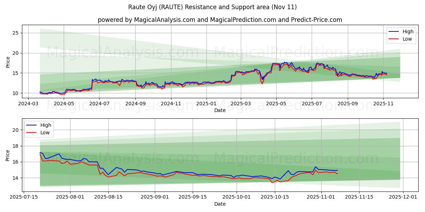Screen dimensions: 425x212
Task: Toggle the Low series in top chart legend
Action: click(407, 39)
